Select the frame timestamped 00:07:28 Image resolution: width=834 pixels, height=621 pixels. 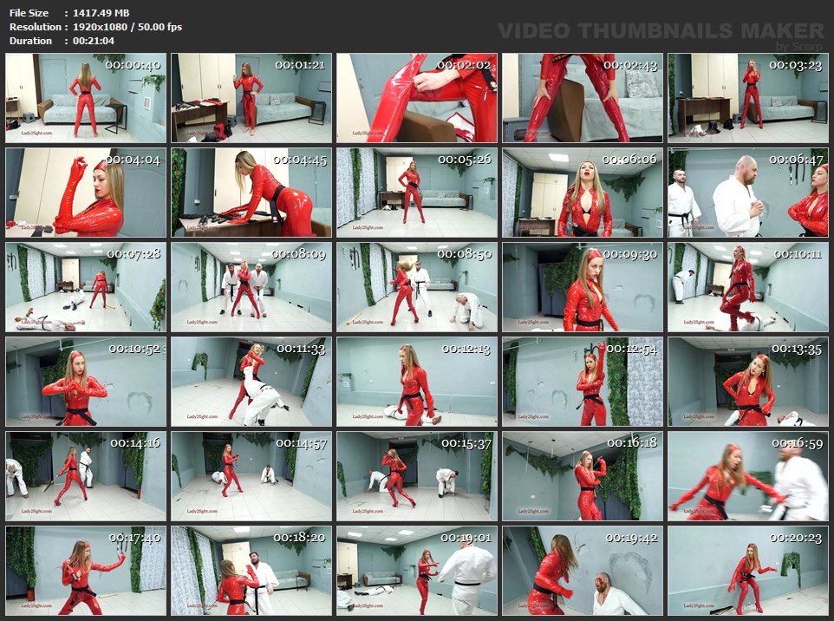[x=86, y=287]
